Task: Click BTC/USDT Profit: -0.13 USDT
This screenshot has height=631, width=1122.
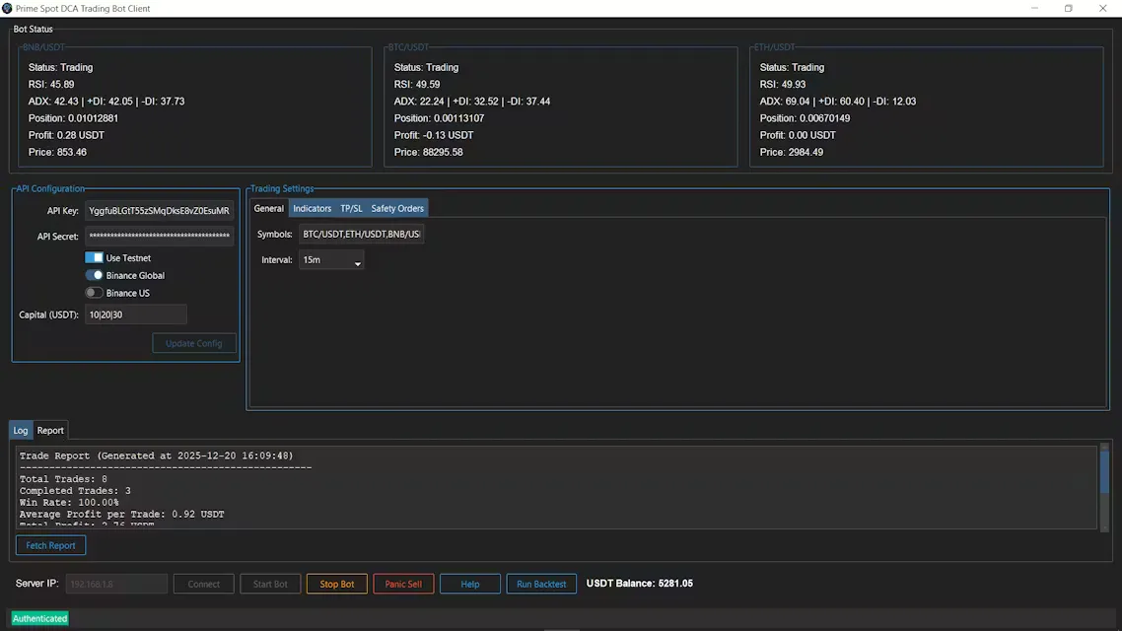Action: pos(434,135)
